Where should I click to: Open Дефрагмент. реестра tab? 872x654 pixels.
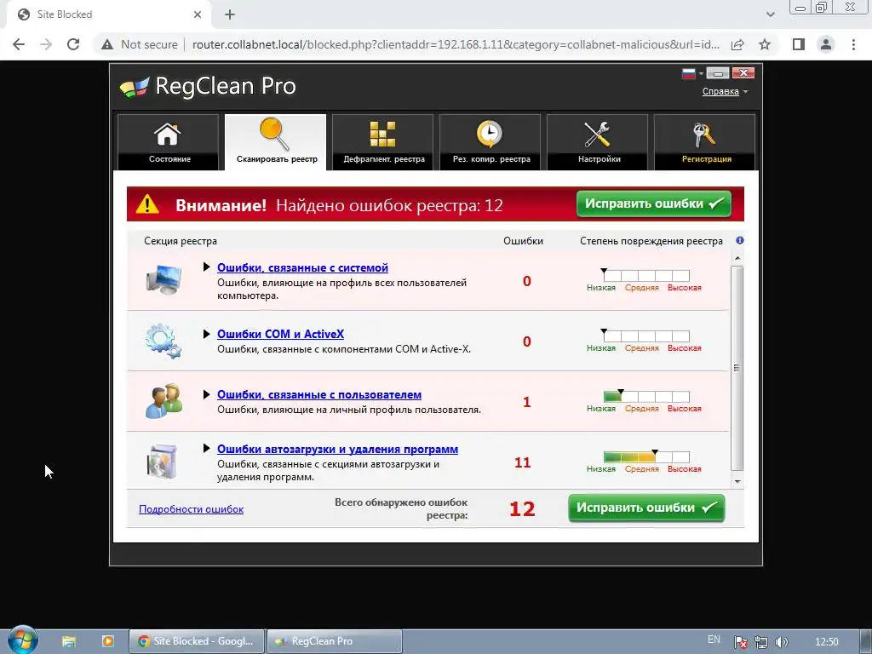383,142
